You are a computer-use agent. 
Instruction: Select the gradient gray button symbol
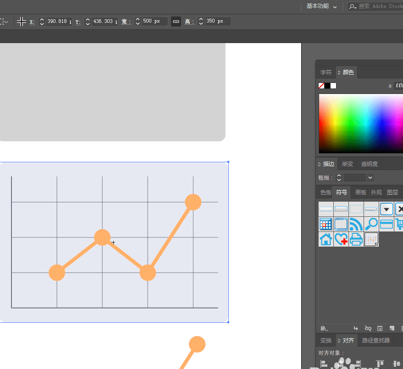click(341, 209)
